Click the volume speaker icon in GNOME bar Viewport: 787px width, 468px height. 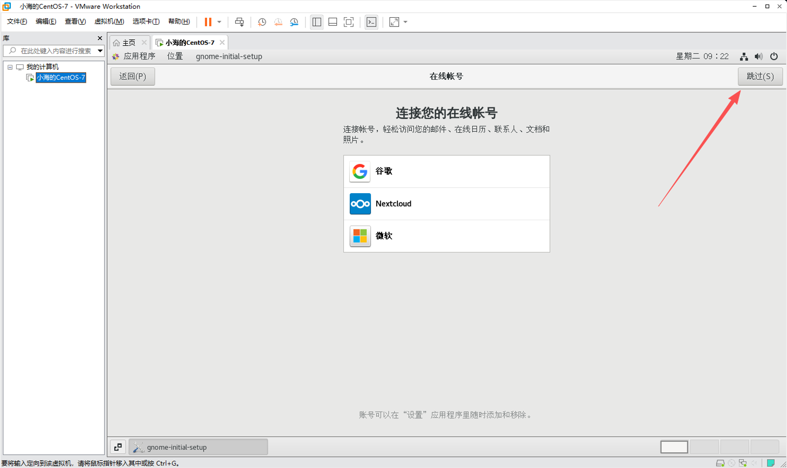click(x=759, y=57)
